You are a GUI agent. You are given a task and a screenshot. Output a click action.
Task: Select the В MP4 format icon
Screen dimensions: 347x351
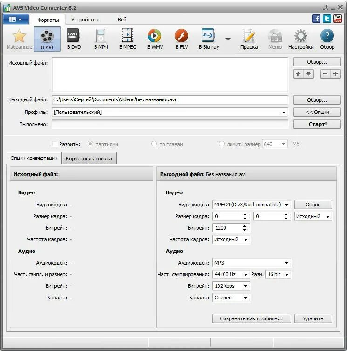tap(101, 39)
